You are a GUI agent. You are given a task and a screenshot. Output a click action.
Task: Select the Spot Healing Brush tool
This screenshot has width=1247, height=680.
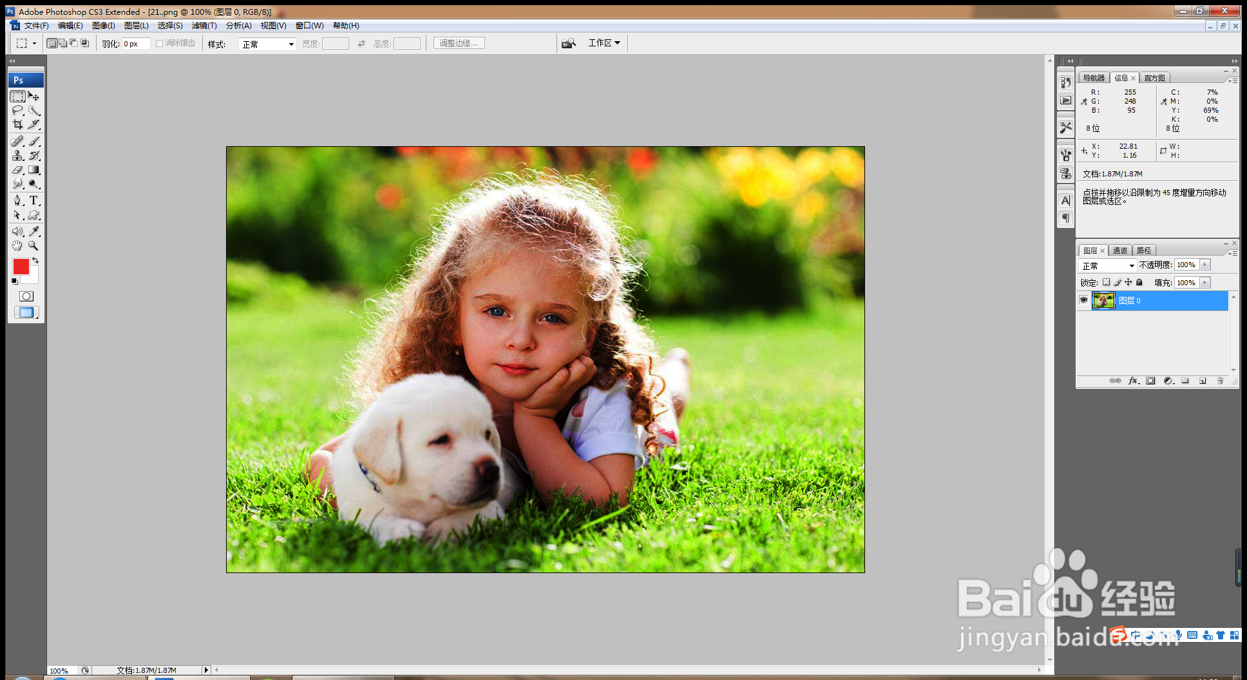pos(18,141)
